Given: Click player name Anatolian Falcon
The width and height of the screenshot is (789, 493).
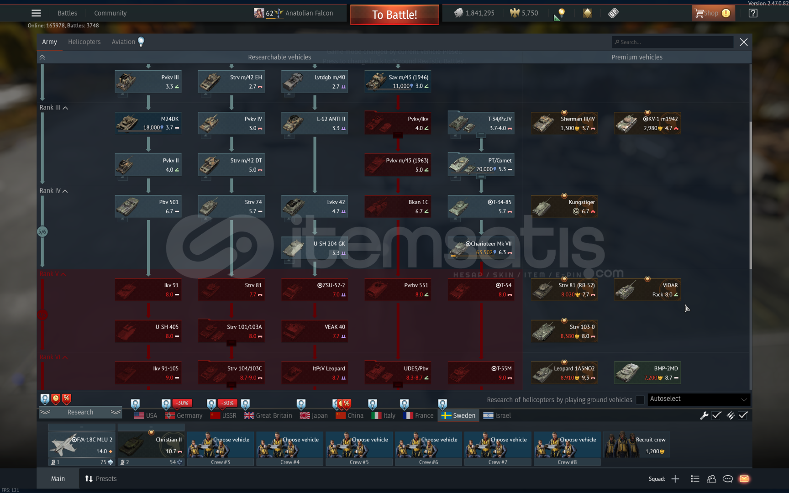Looking at the screenshot, I should (x=309, y=13).
